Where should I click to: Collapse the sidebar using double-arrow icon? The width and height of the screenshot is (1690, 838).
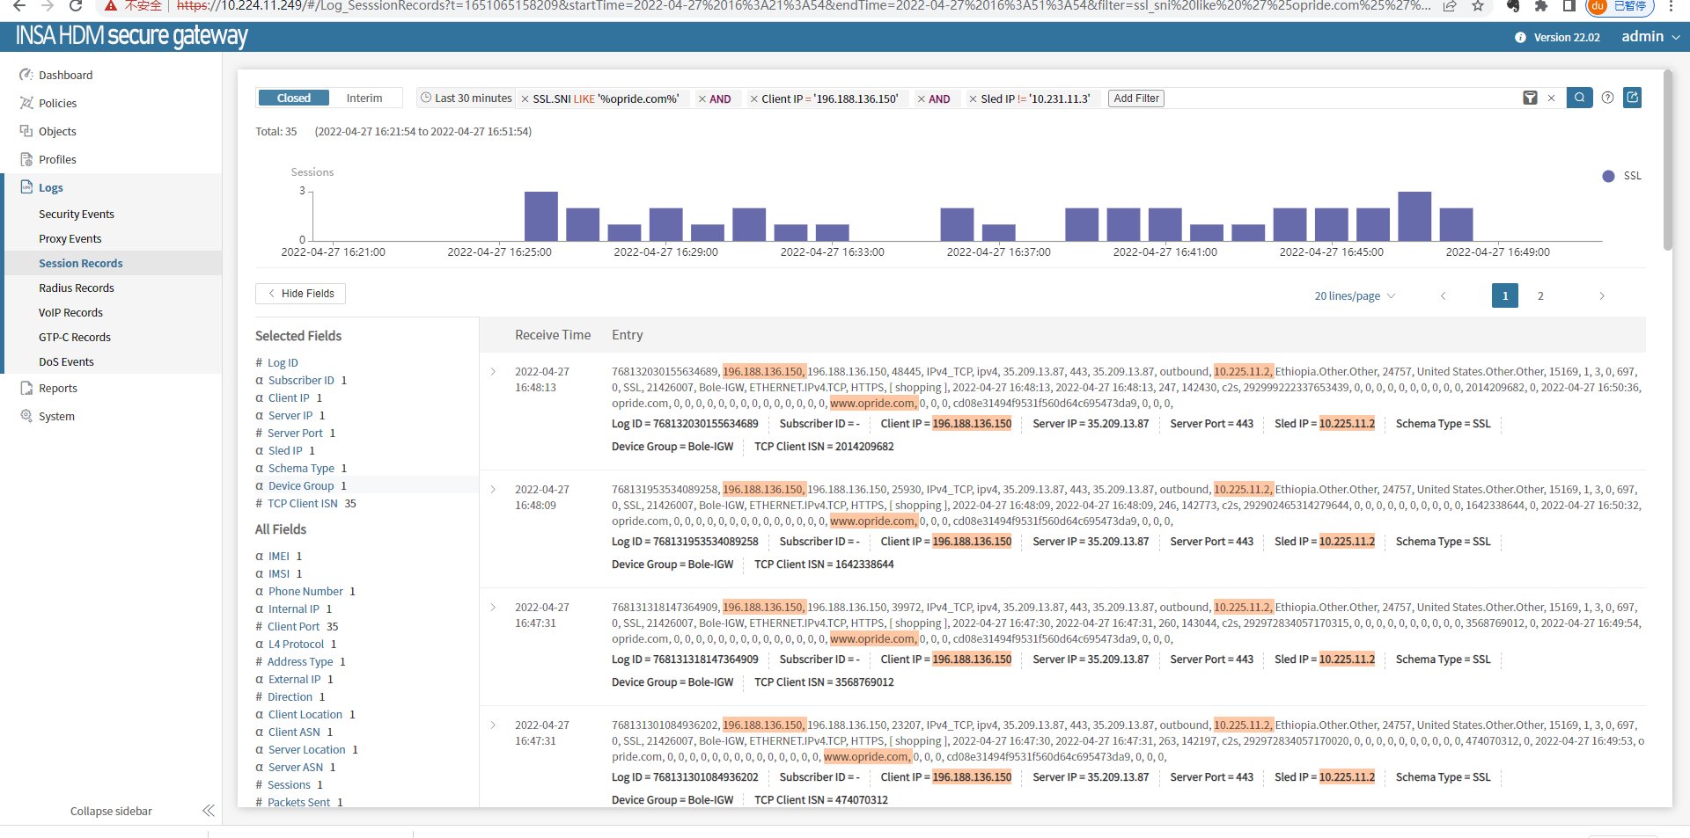209,811
